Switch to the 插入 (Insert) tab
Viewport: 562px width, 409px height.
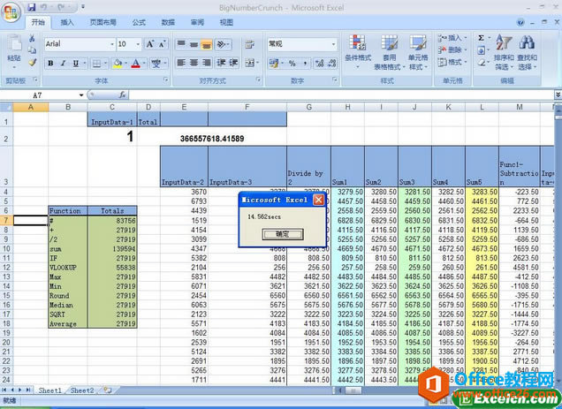[67, 23]
